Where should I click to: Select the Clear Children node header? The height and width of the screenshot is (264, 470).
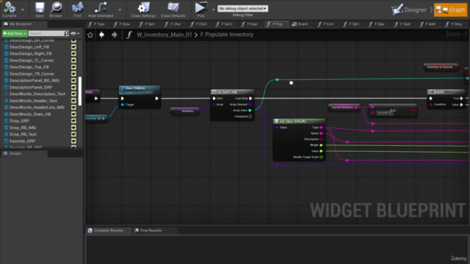coord(140,89)
